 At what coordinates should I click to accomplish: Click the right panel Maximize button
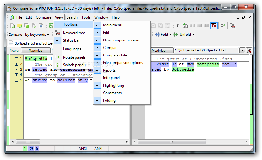click(x=162, y=51)
